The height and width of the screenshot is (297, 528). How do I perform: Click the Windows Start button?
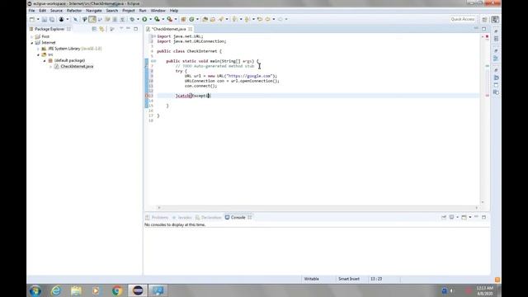click(35, 290)
